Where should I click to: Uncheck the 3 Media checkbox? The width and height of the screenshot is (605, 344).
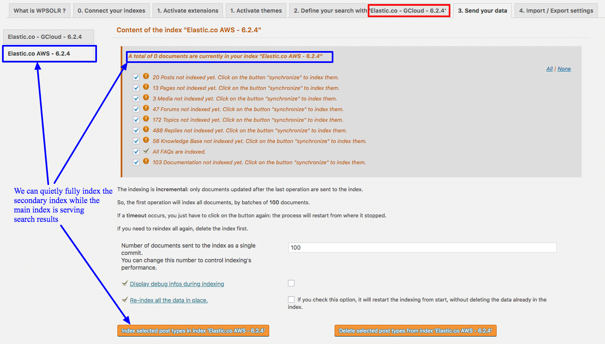pos(136,98)
